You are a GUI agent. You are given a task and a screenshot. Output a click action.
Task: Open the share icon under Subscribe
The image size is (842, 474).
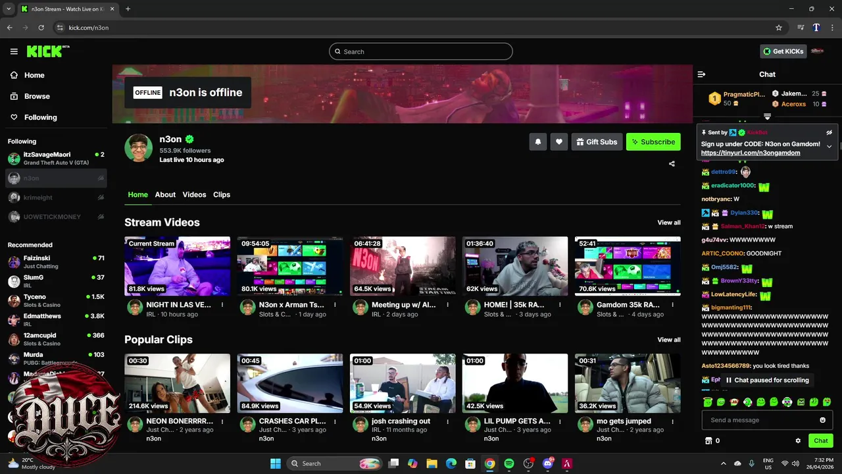tap(672, 164)
